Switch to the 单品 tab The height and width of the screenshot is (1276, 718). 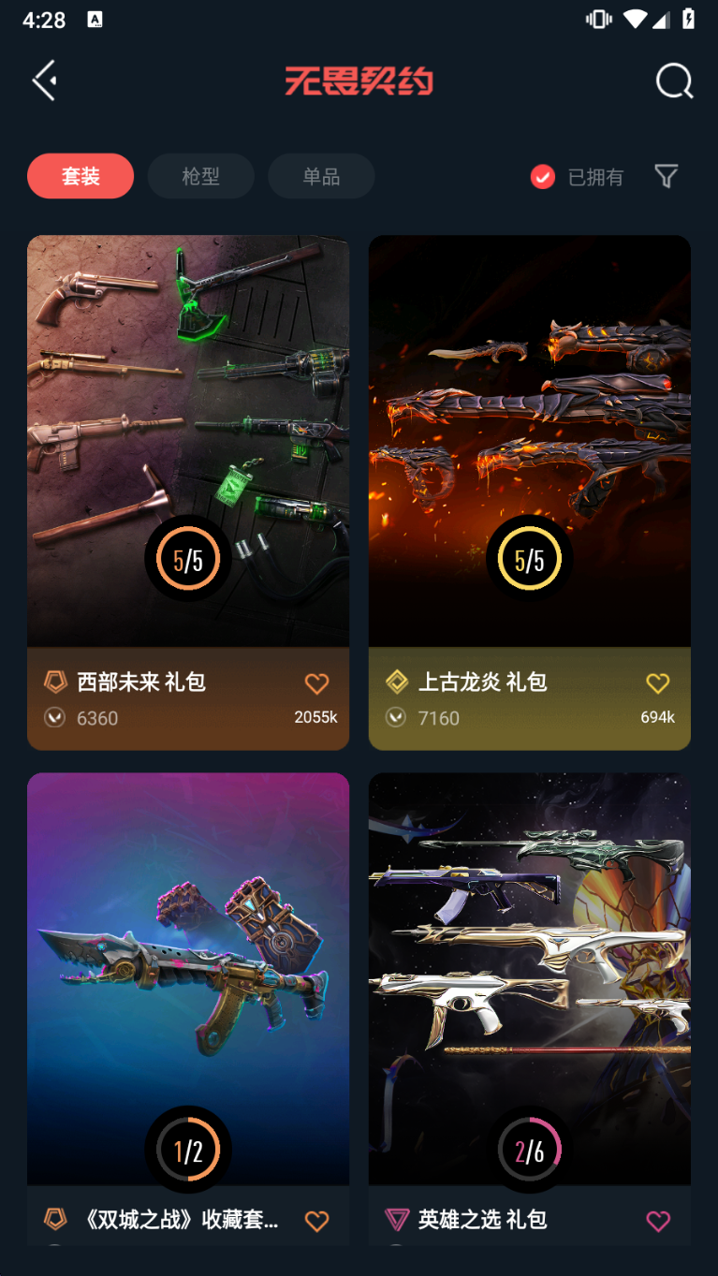pyautogui.click(x=321, y=176)
